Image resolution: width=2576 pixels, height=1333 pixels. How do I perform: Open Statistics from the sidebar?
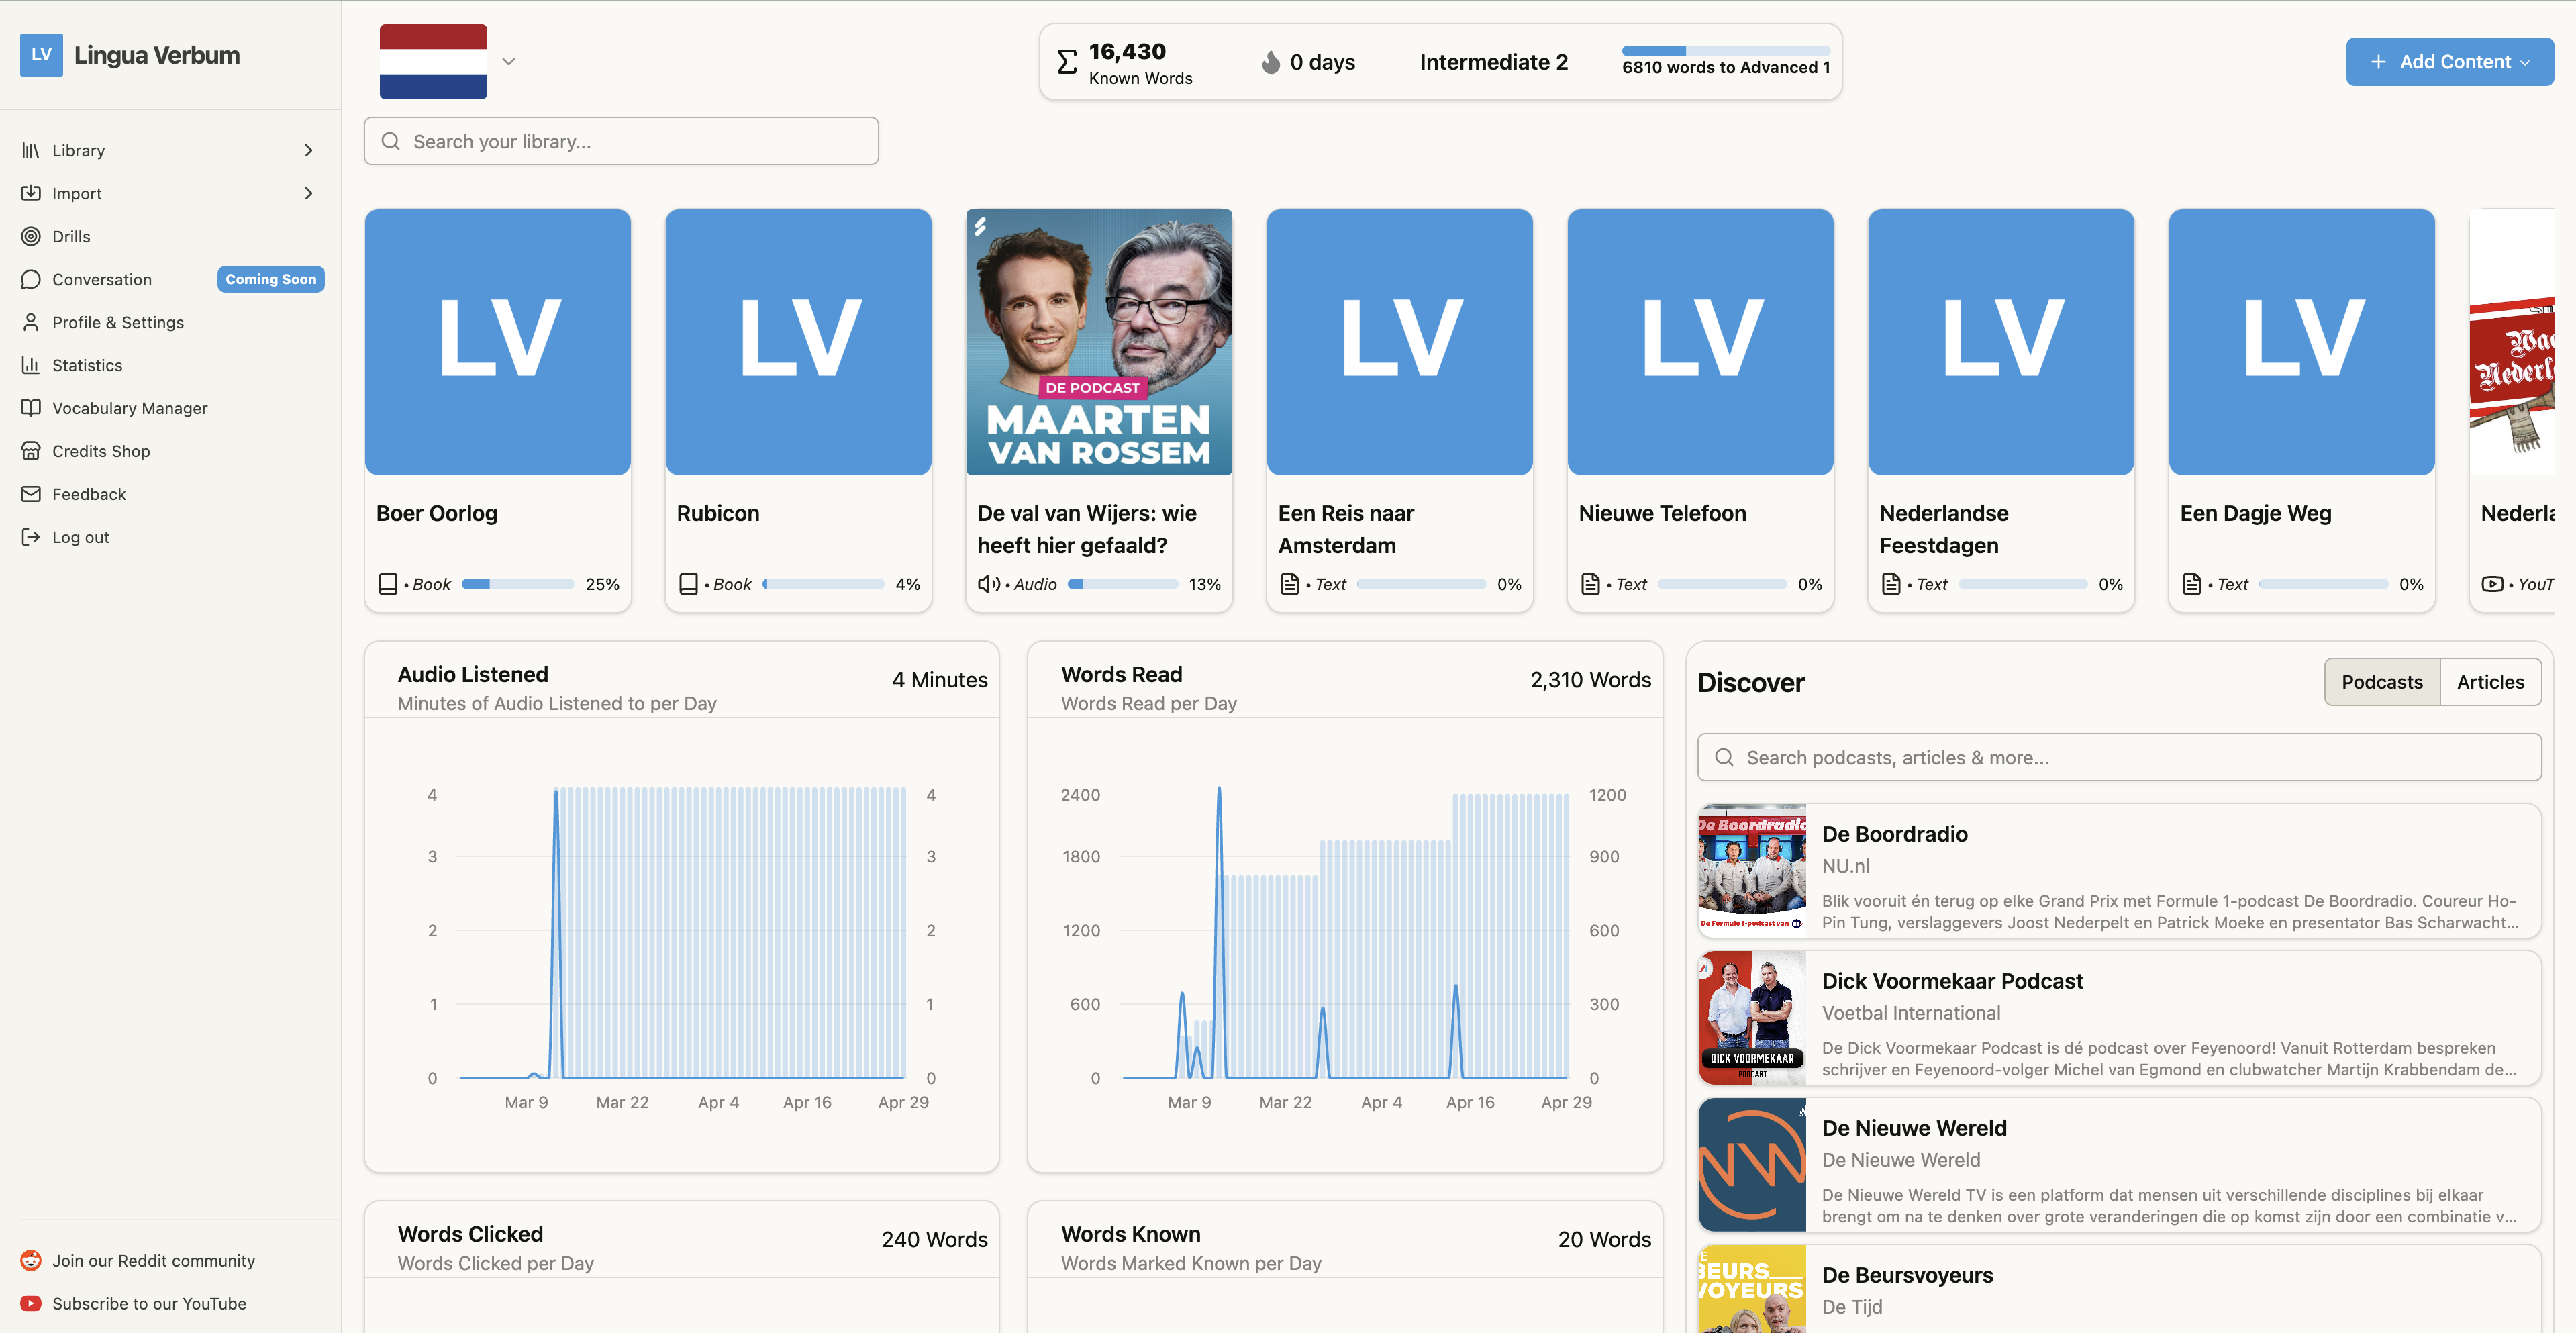[x=87, y=365]
